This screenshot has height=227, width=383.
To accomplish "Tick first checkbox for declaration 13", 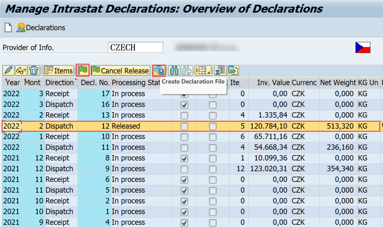I will point(184,115).
